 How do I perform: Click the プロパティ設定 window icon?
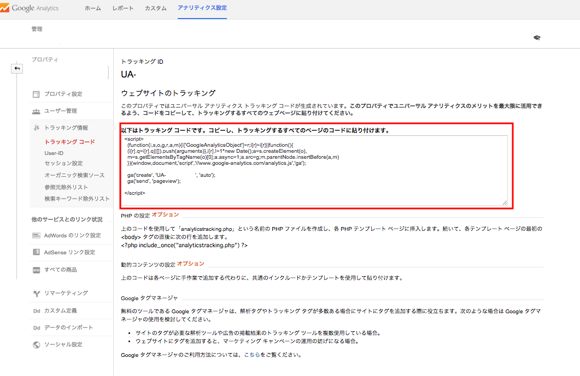pos(36,94)
